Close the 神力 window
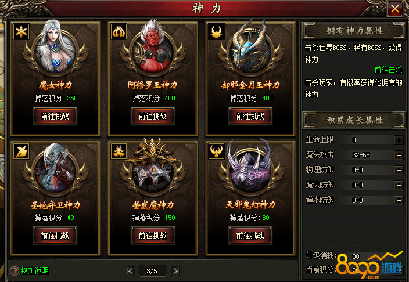Viewport: 409px width, 282px height. point(395,9)
